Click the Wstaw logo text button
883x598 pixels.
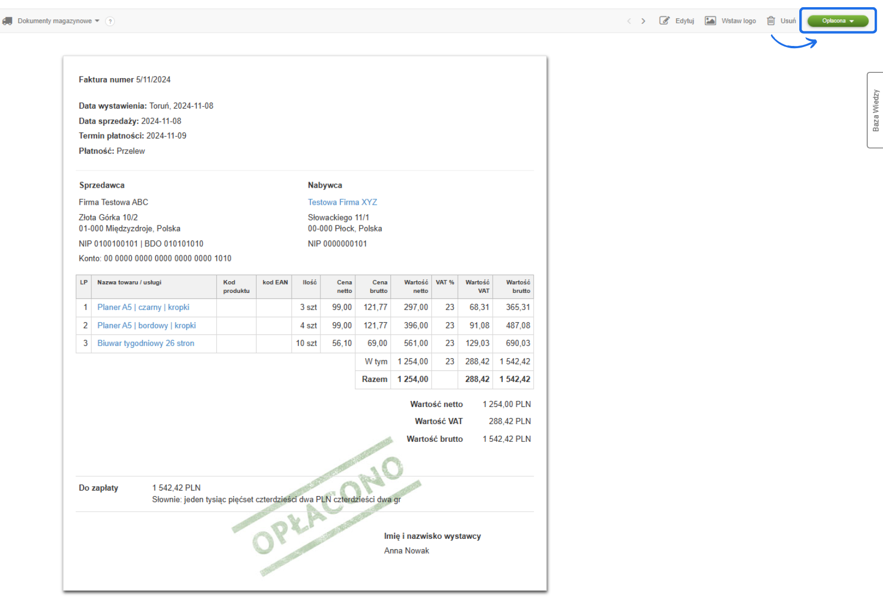[738, 21]
